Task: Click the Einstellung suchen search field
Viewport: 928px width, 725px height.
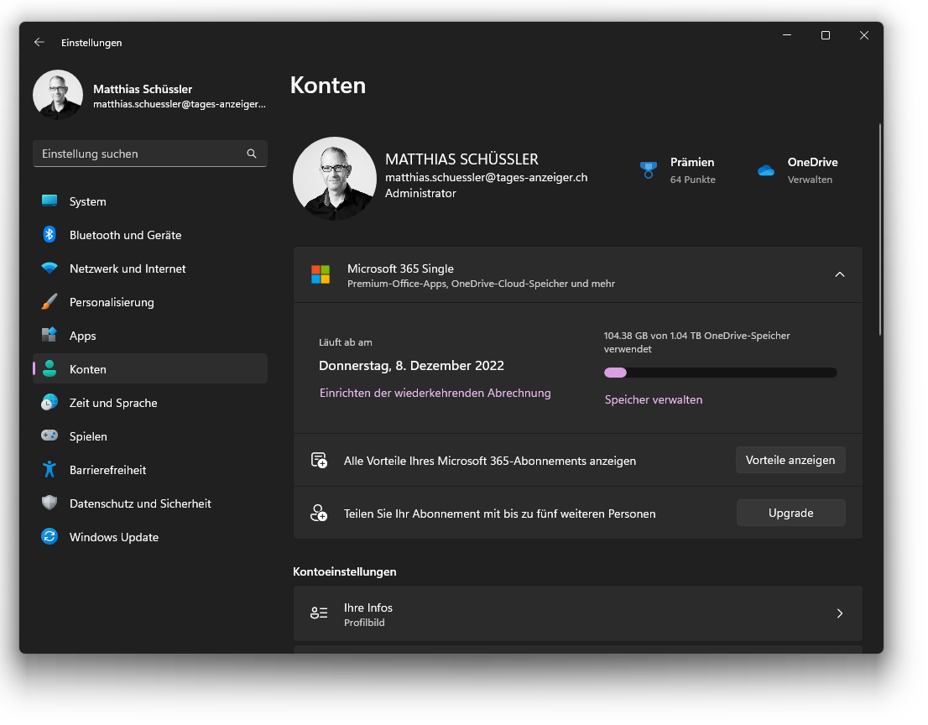Action: coord(150,154)
